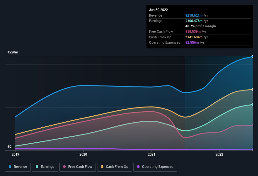Click the Operating Expenses endpoint marker
The height and width of the screenshot is (176, 258).
point(253,149)
